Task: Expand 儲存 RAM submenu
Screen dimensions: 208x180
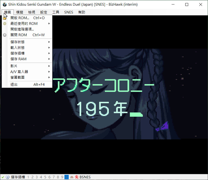Action: click(27, 59)
